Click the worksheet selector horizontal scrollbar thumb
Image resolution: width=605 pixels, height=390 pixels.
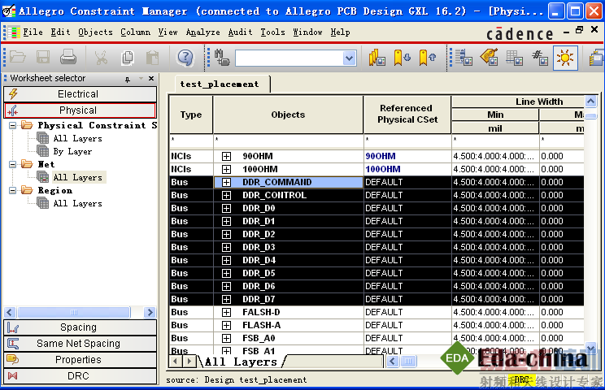click(74, 312)
